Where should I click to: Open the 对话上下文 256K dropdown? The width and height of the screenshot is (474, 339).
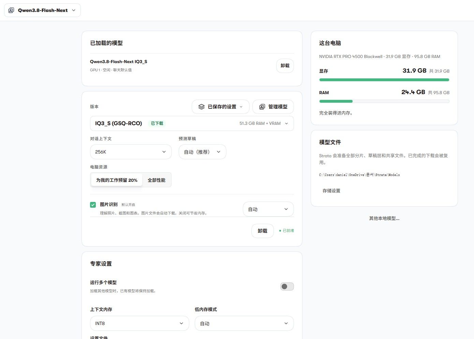131,152
